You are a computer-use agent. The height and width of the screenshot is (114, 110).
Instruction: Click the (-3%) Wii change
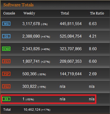point(44,24)
